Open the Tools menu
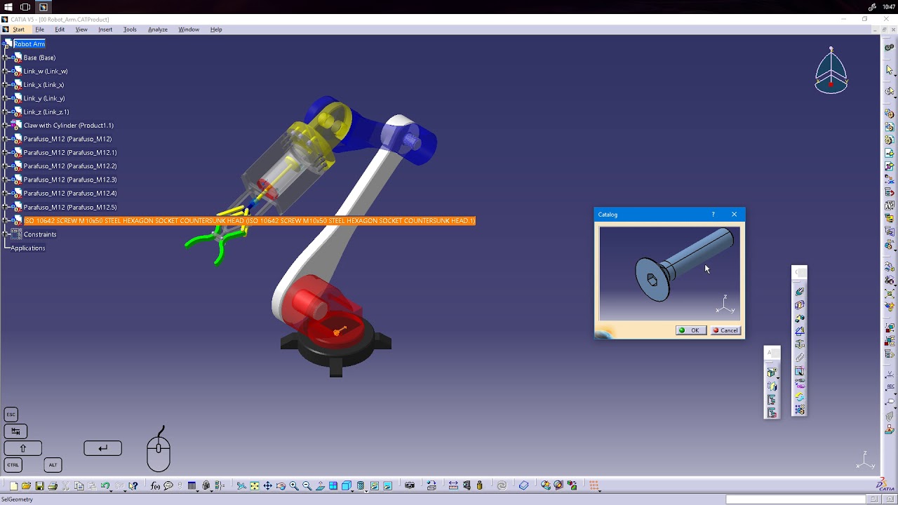Screen dimensions: 898x505 tap(130, 29)
